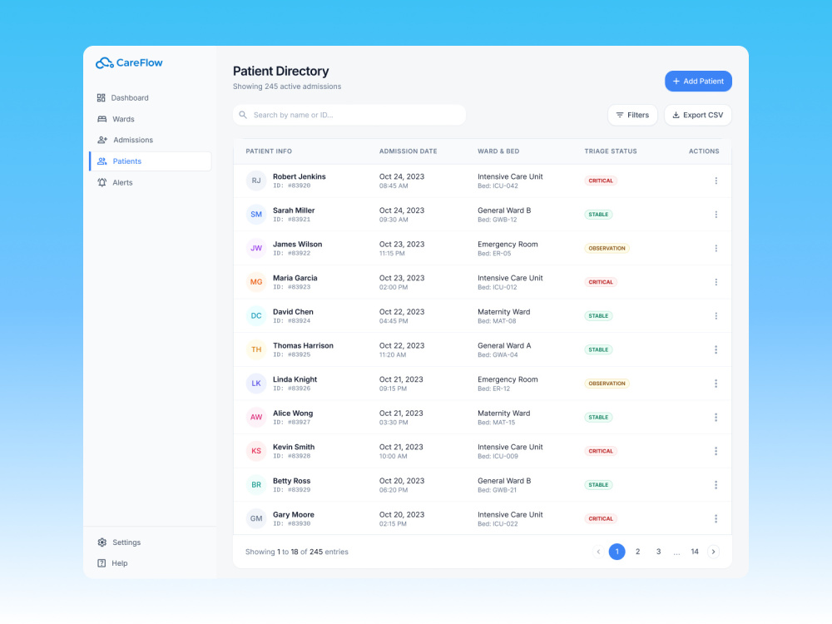The width and height of the screenshot is (832, 624).
Task: Open actions menu for Linda Knight
Action: point(716,384)
